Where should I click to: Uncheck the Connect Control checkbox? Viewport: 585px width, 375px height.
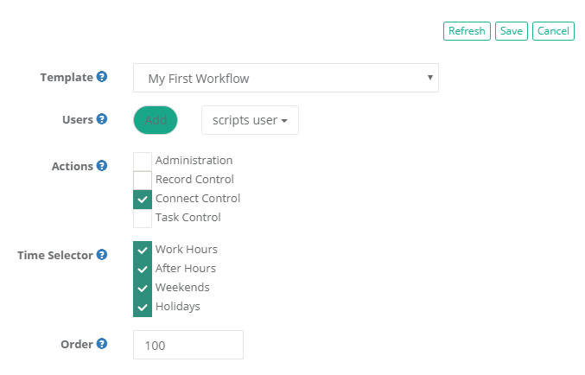[143, 199]
